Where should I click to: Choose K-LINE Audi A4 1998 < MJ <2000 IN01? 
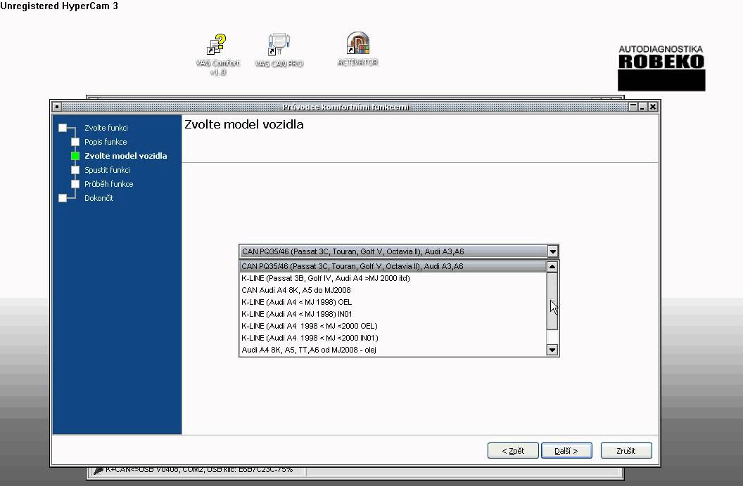point(393,338)
